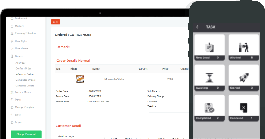Click the Customer Detail heading
The width and height of the screenshot is (265, 139).
[x=68, y=126]
